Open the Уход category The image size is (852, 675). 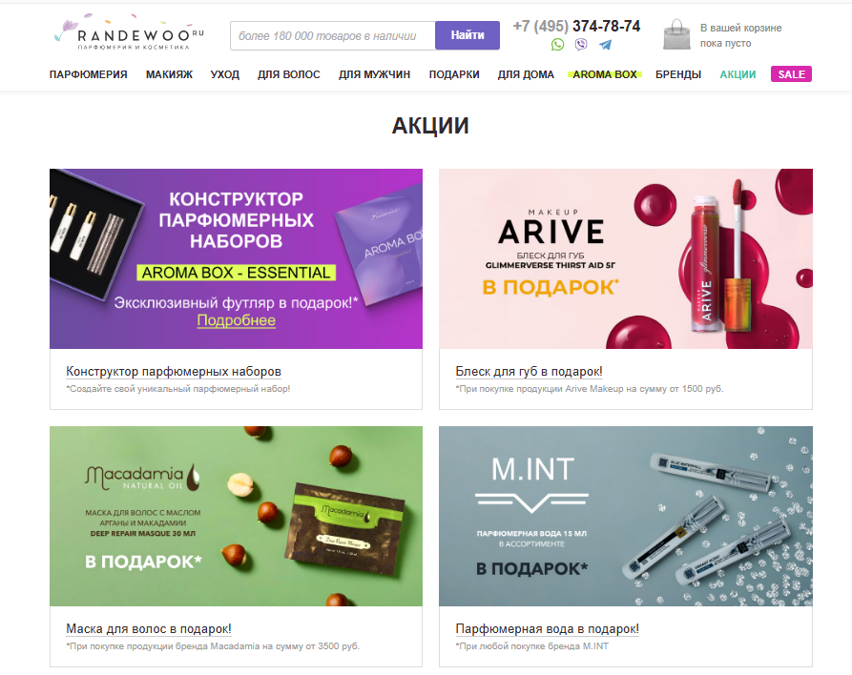(225, 74)
